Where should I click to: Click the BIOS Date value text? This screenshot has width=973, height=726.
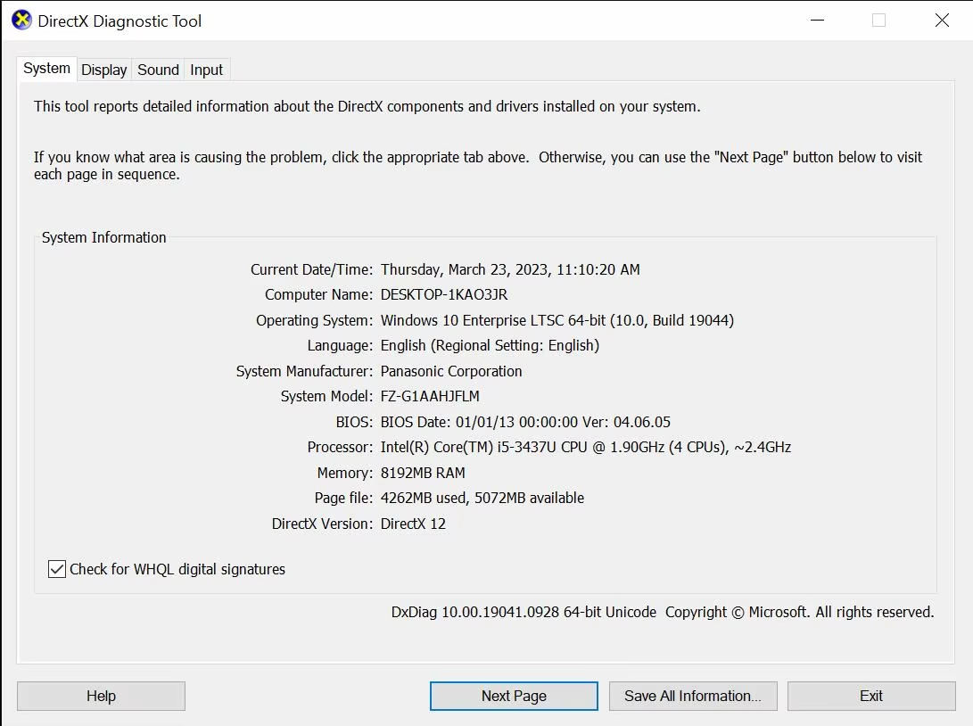tap(525, 422)
